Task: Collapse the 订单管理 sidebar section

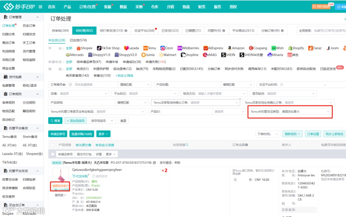Action: 37,17
